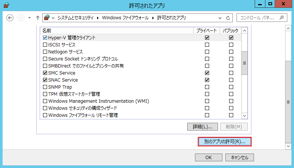The width and height of the screenshot is (294, 168).
Task: Check Windows ファイアウォール リモート管理 checkbox
Action: (45, 115)
